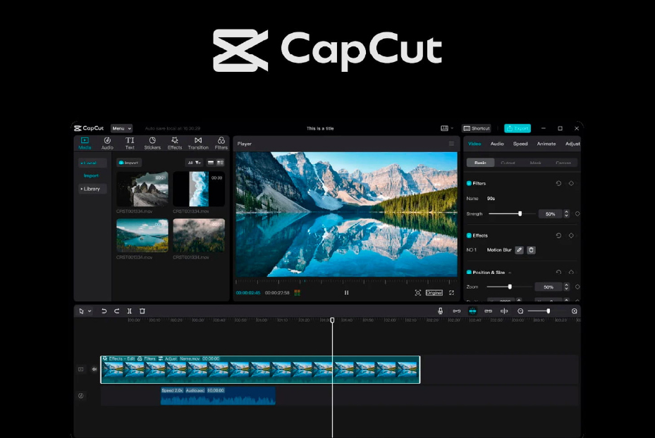655x438 pixels.
Task: Adjust Strength percentage stepper arrows
Action: point(566,214)
